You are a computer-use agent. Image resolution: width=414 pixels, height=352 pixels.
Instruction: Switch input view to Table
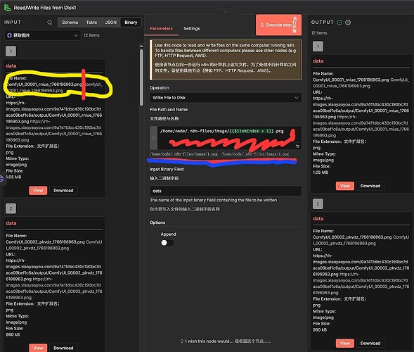[x=91, y=23]
